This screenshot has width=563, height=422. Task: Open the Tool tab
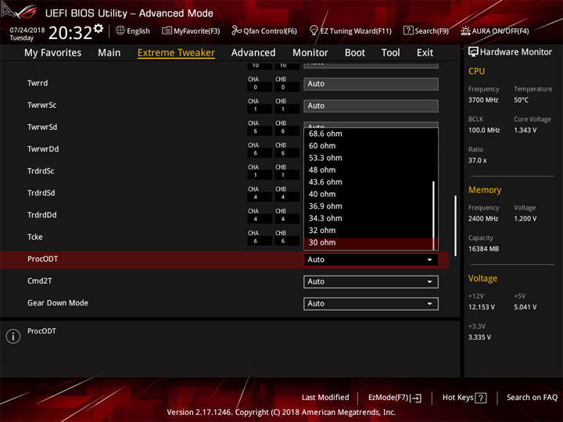pyautogui.click(x=391, y=53)
